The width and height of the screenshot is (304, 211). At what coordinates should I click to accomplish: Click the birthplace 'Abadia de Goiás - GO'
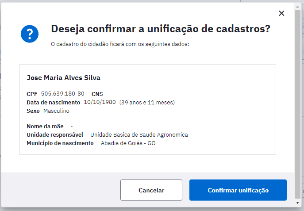128,143
